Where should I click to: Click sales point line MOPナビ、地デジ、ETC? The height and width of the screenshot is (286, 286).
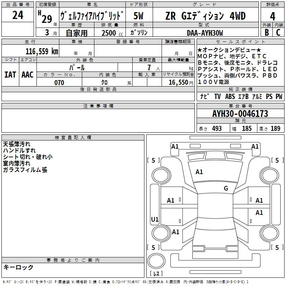tap(232, 56)
